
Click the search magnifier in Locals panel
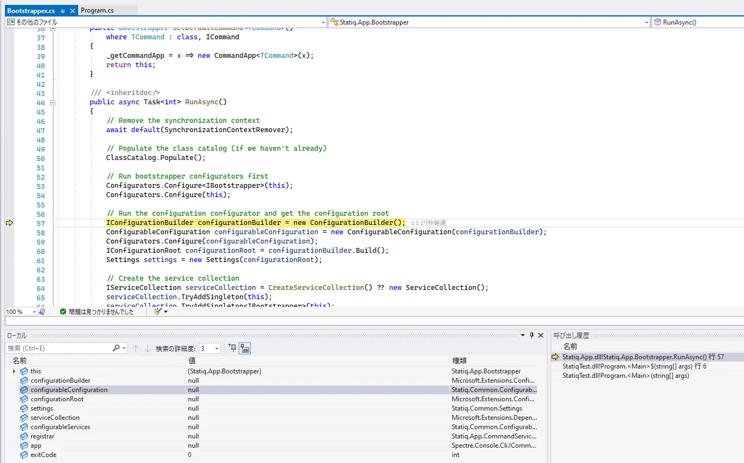point(116,348)
